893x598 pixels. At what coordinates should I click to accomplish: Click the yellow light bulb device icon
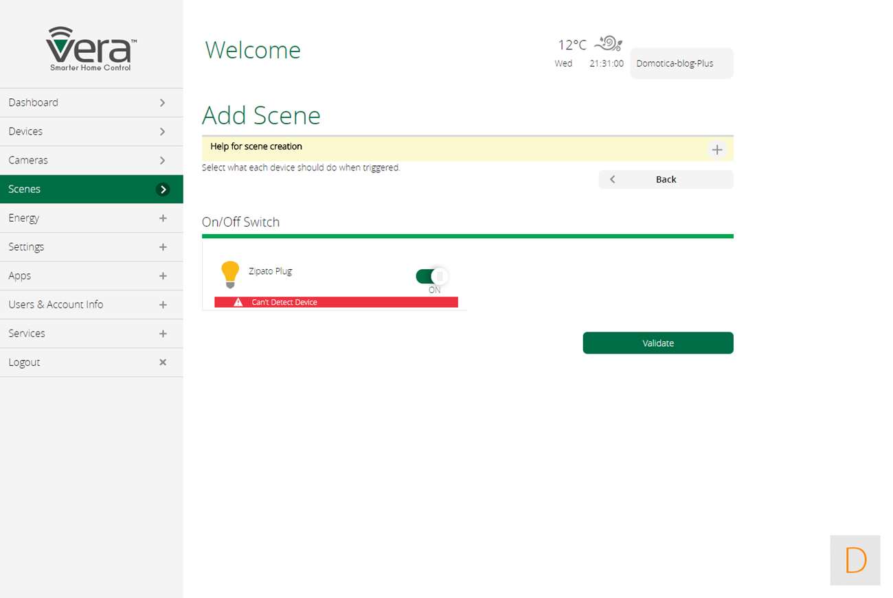point(230,274)
